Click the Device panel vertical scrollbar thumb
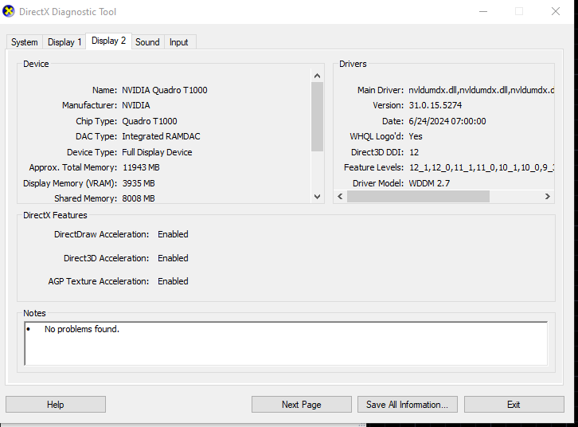Screen dimensions: 578x427 pos(317,116)
